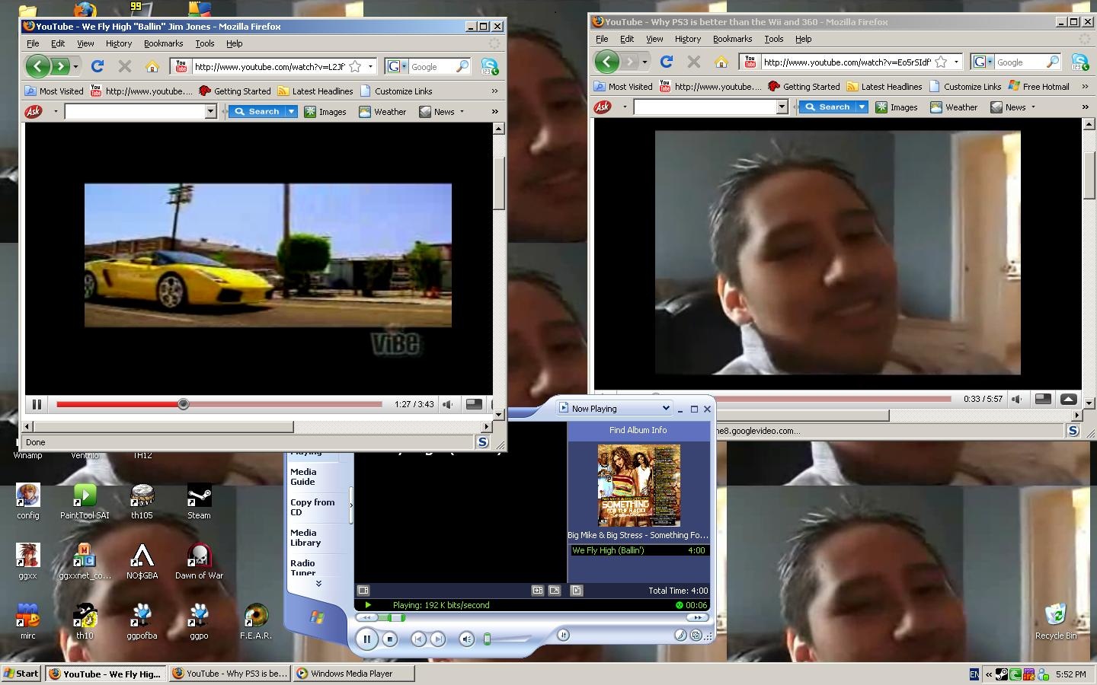
Task: Toggle the Jim Jones video player size
Action: [x=474, y=404]
